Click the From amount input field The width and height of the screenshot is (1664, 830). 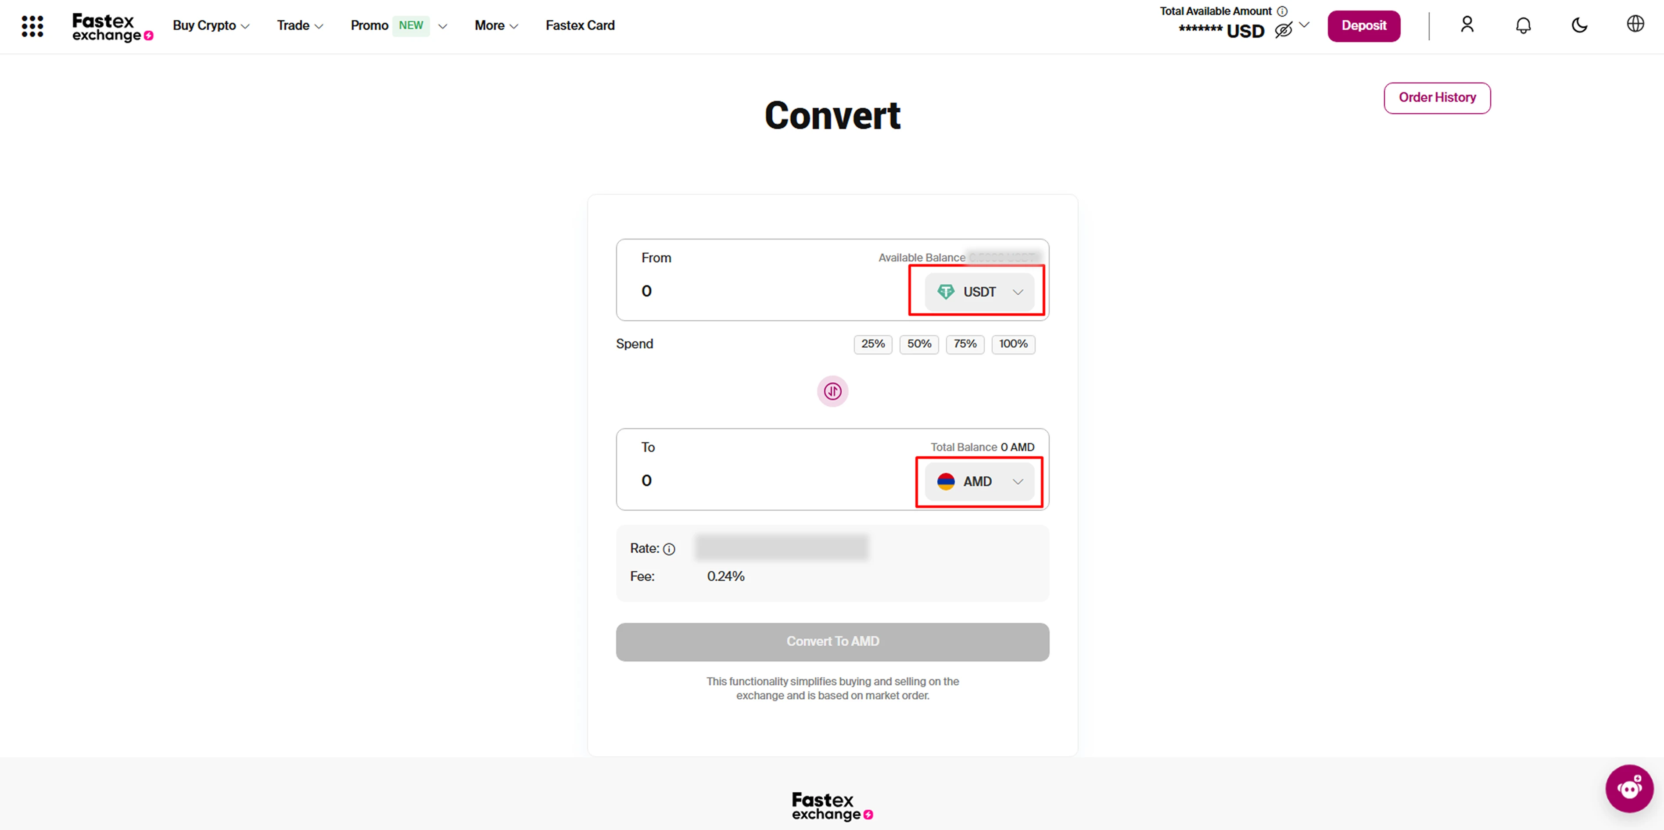[762, 291]
